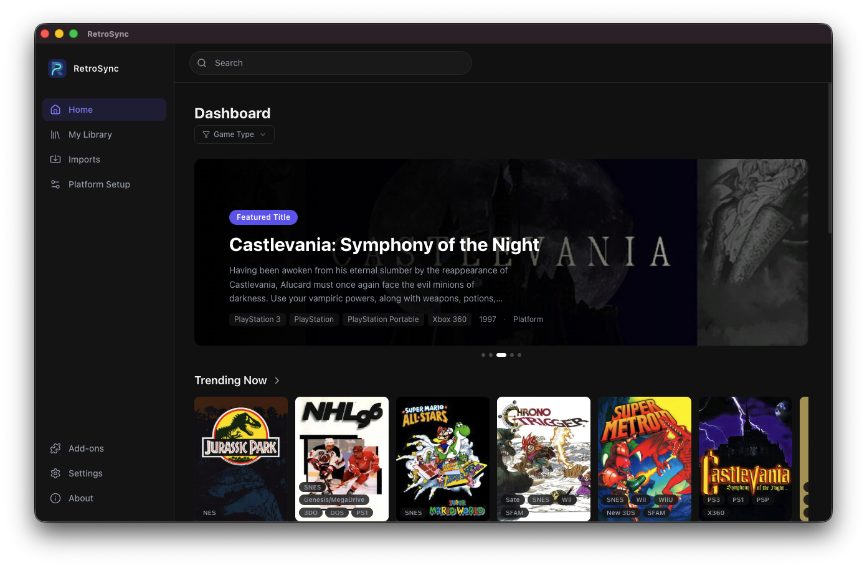Open Platform Setup
867x568 pixels.
[x=104, y=184]
